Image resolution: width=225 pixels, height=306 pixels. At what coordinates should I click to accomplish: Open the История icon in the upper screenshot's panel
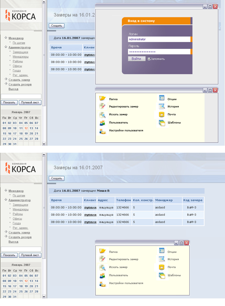coord(162,106)
